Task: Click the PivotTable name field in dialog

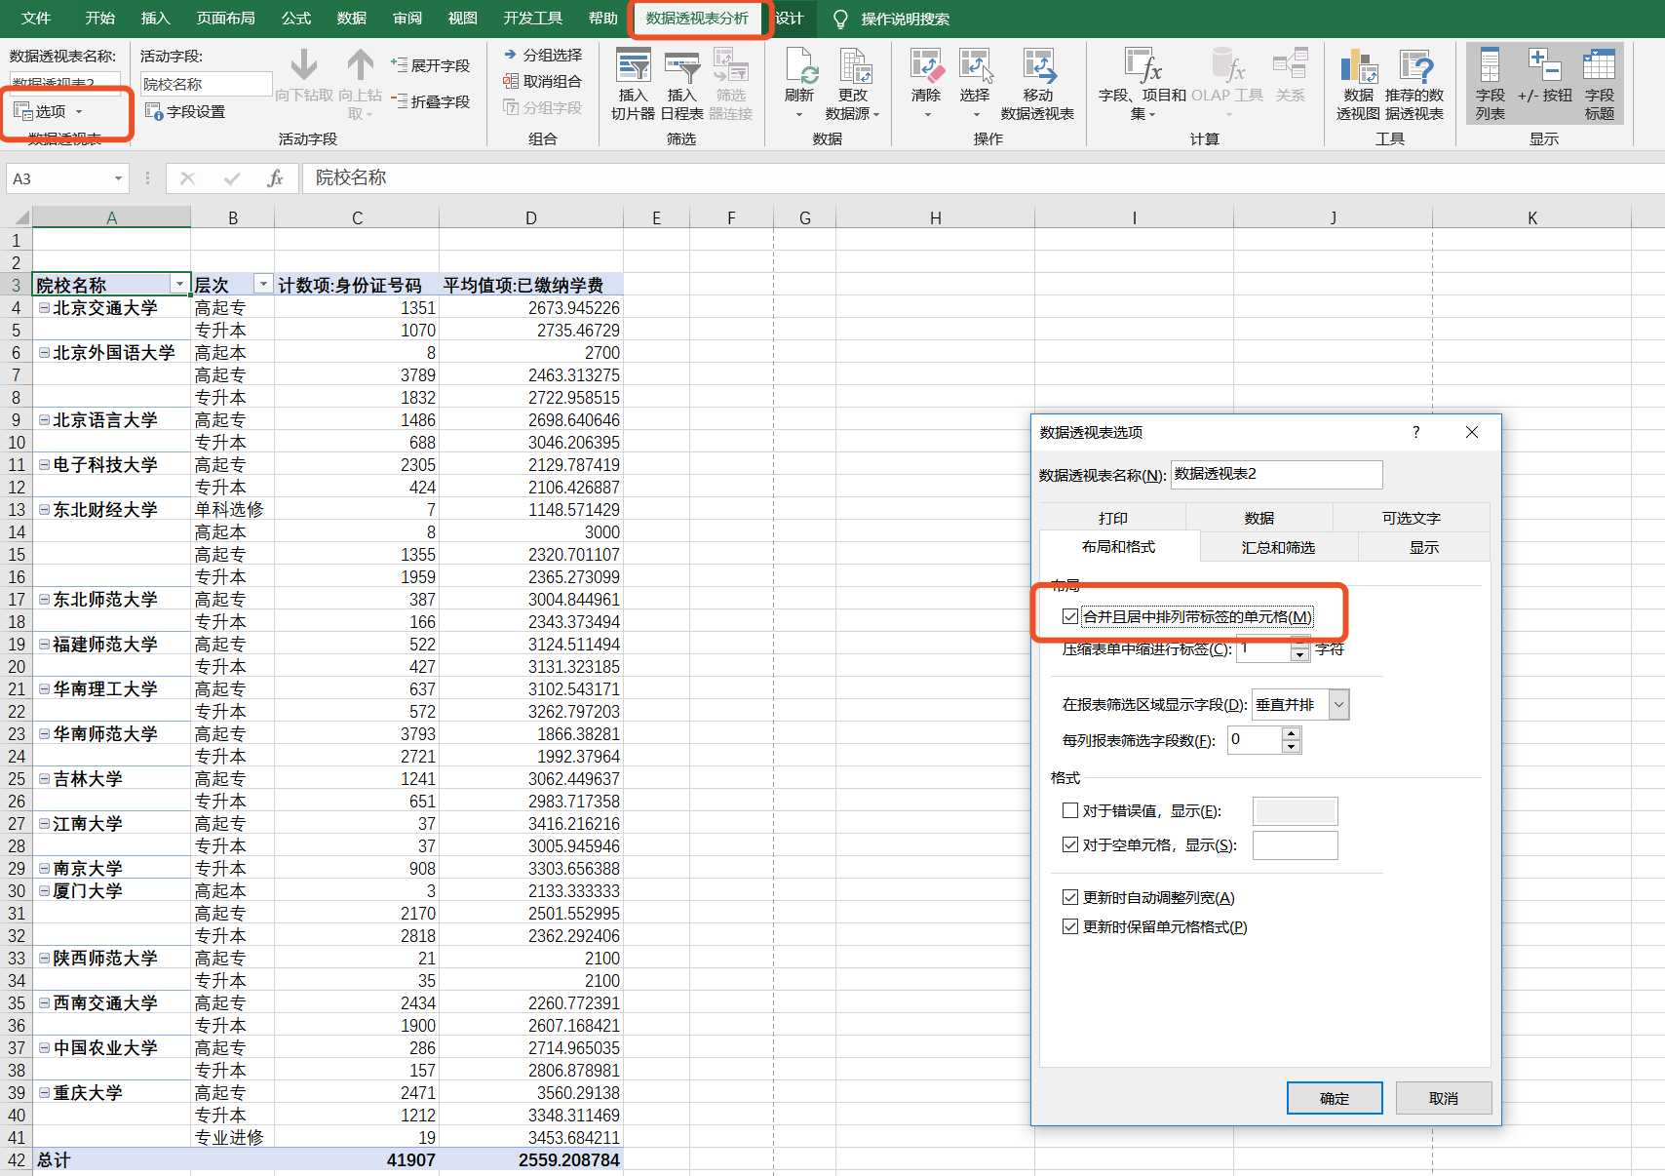Action: point(1276,474)
